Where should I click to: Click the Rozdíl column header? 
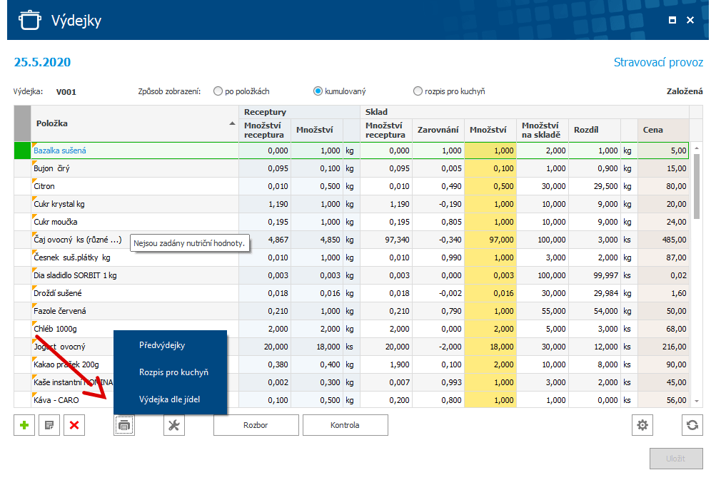[594, 130]
